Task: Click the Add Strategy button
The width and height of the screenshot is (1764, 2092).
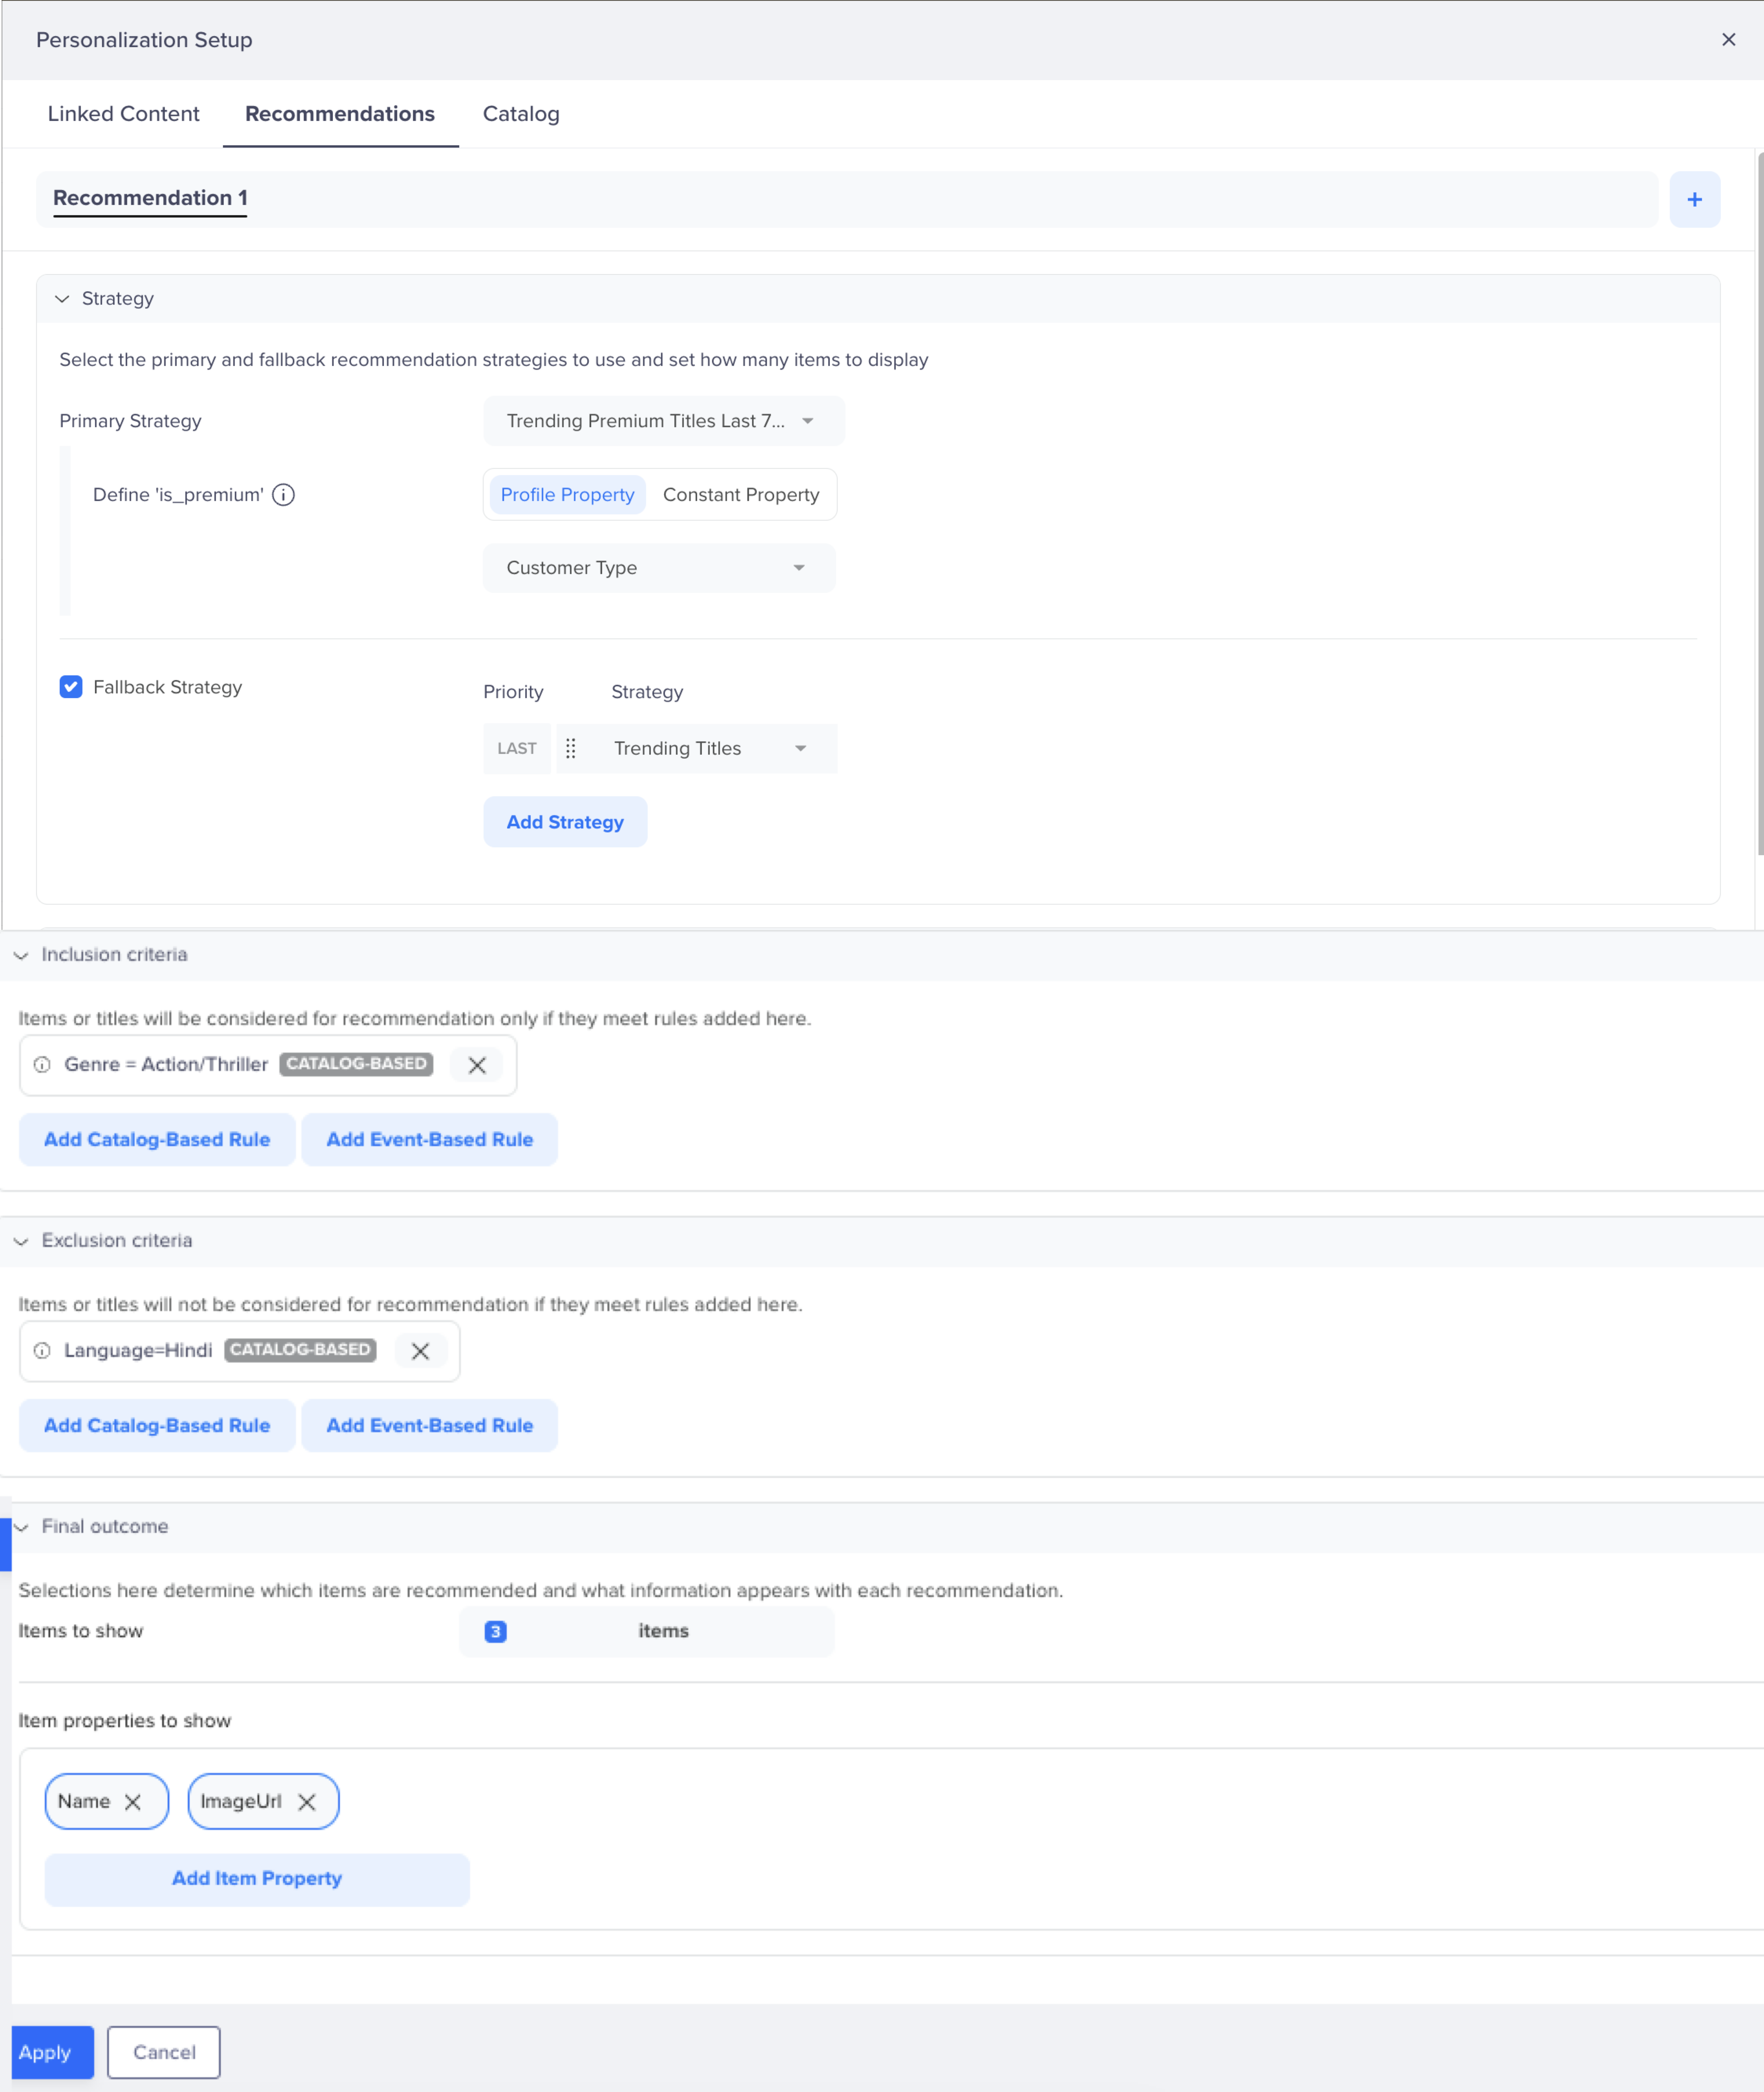Action: (565, 823)
